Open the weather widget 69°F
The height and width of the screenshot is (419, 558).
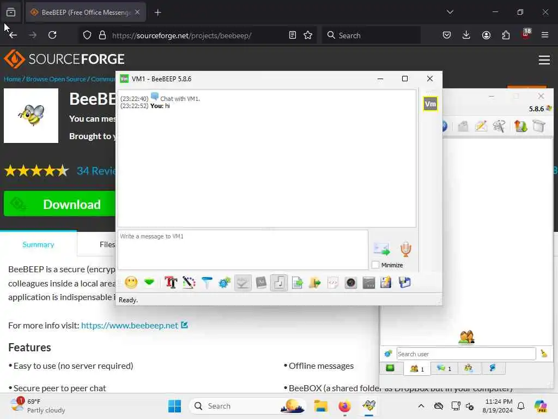[x=38, y=406]
